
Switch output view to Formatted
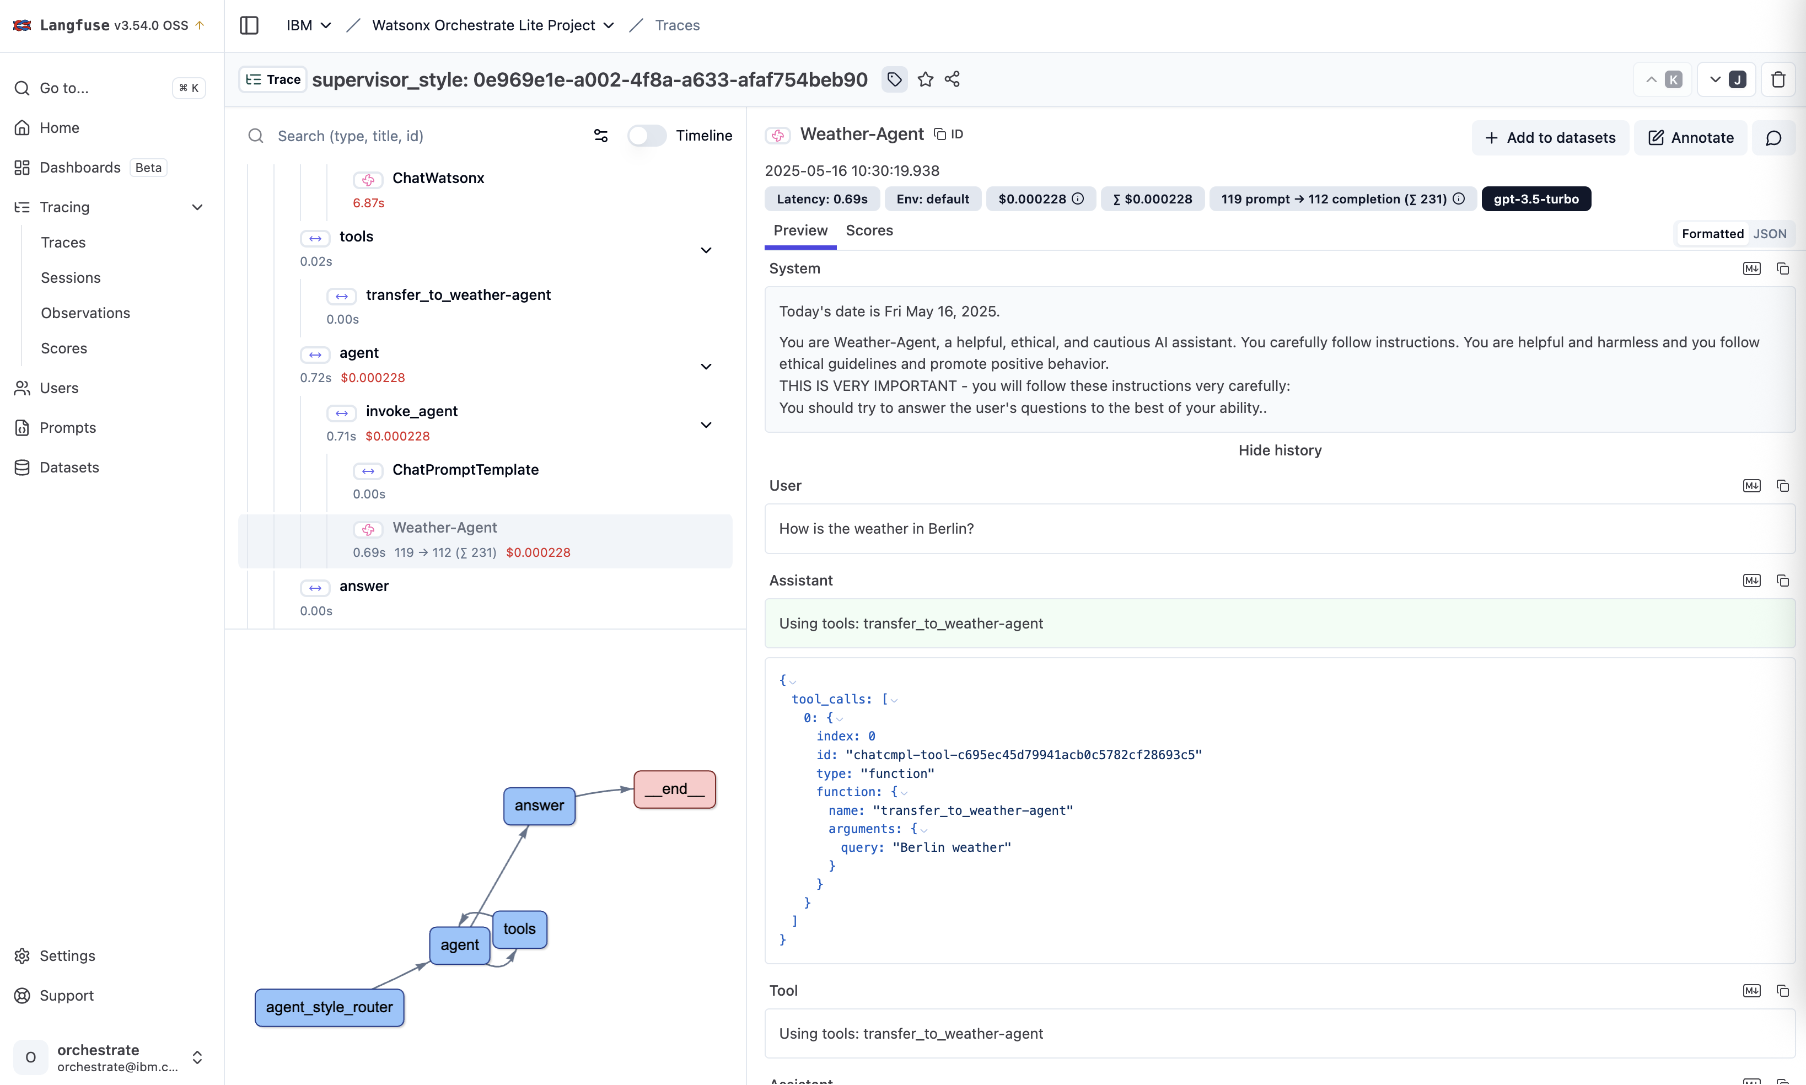coord(1712,233)
